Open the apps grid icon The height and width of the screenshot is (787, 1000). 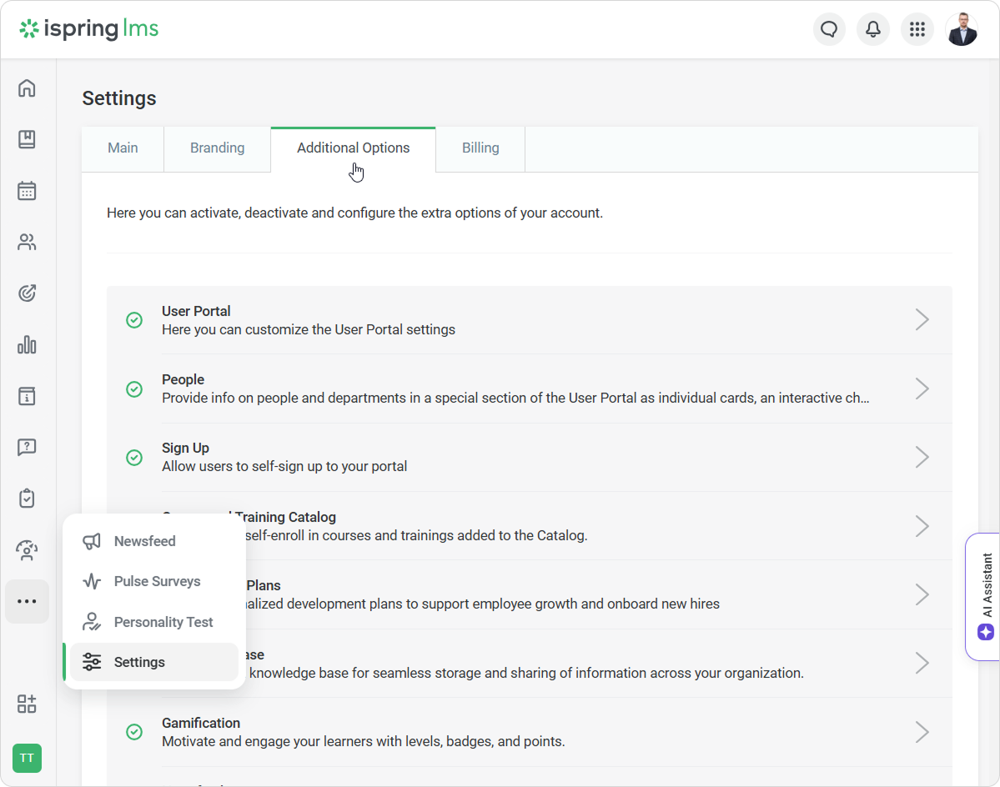click(x=917, y=30)
